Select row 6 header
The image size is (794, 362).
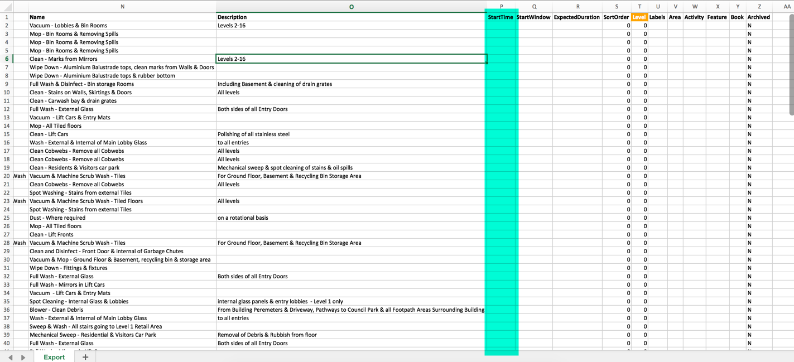[7, 59]
